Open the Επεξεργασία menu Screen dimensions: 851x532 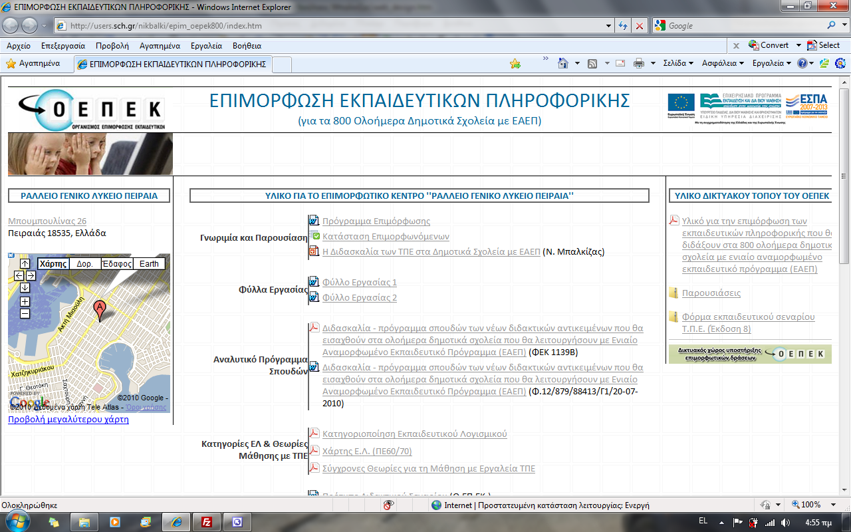(x=63, y=46)
